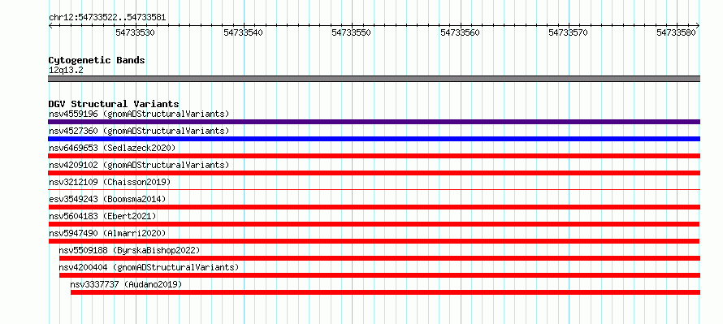Open esv3549243 (Boomsma2014) variant label
The height and width of the screenshot is (324, 723).
point(107,199)
